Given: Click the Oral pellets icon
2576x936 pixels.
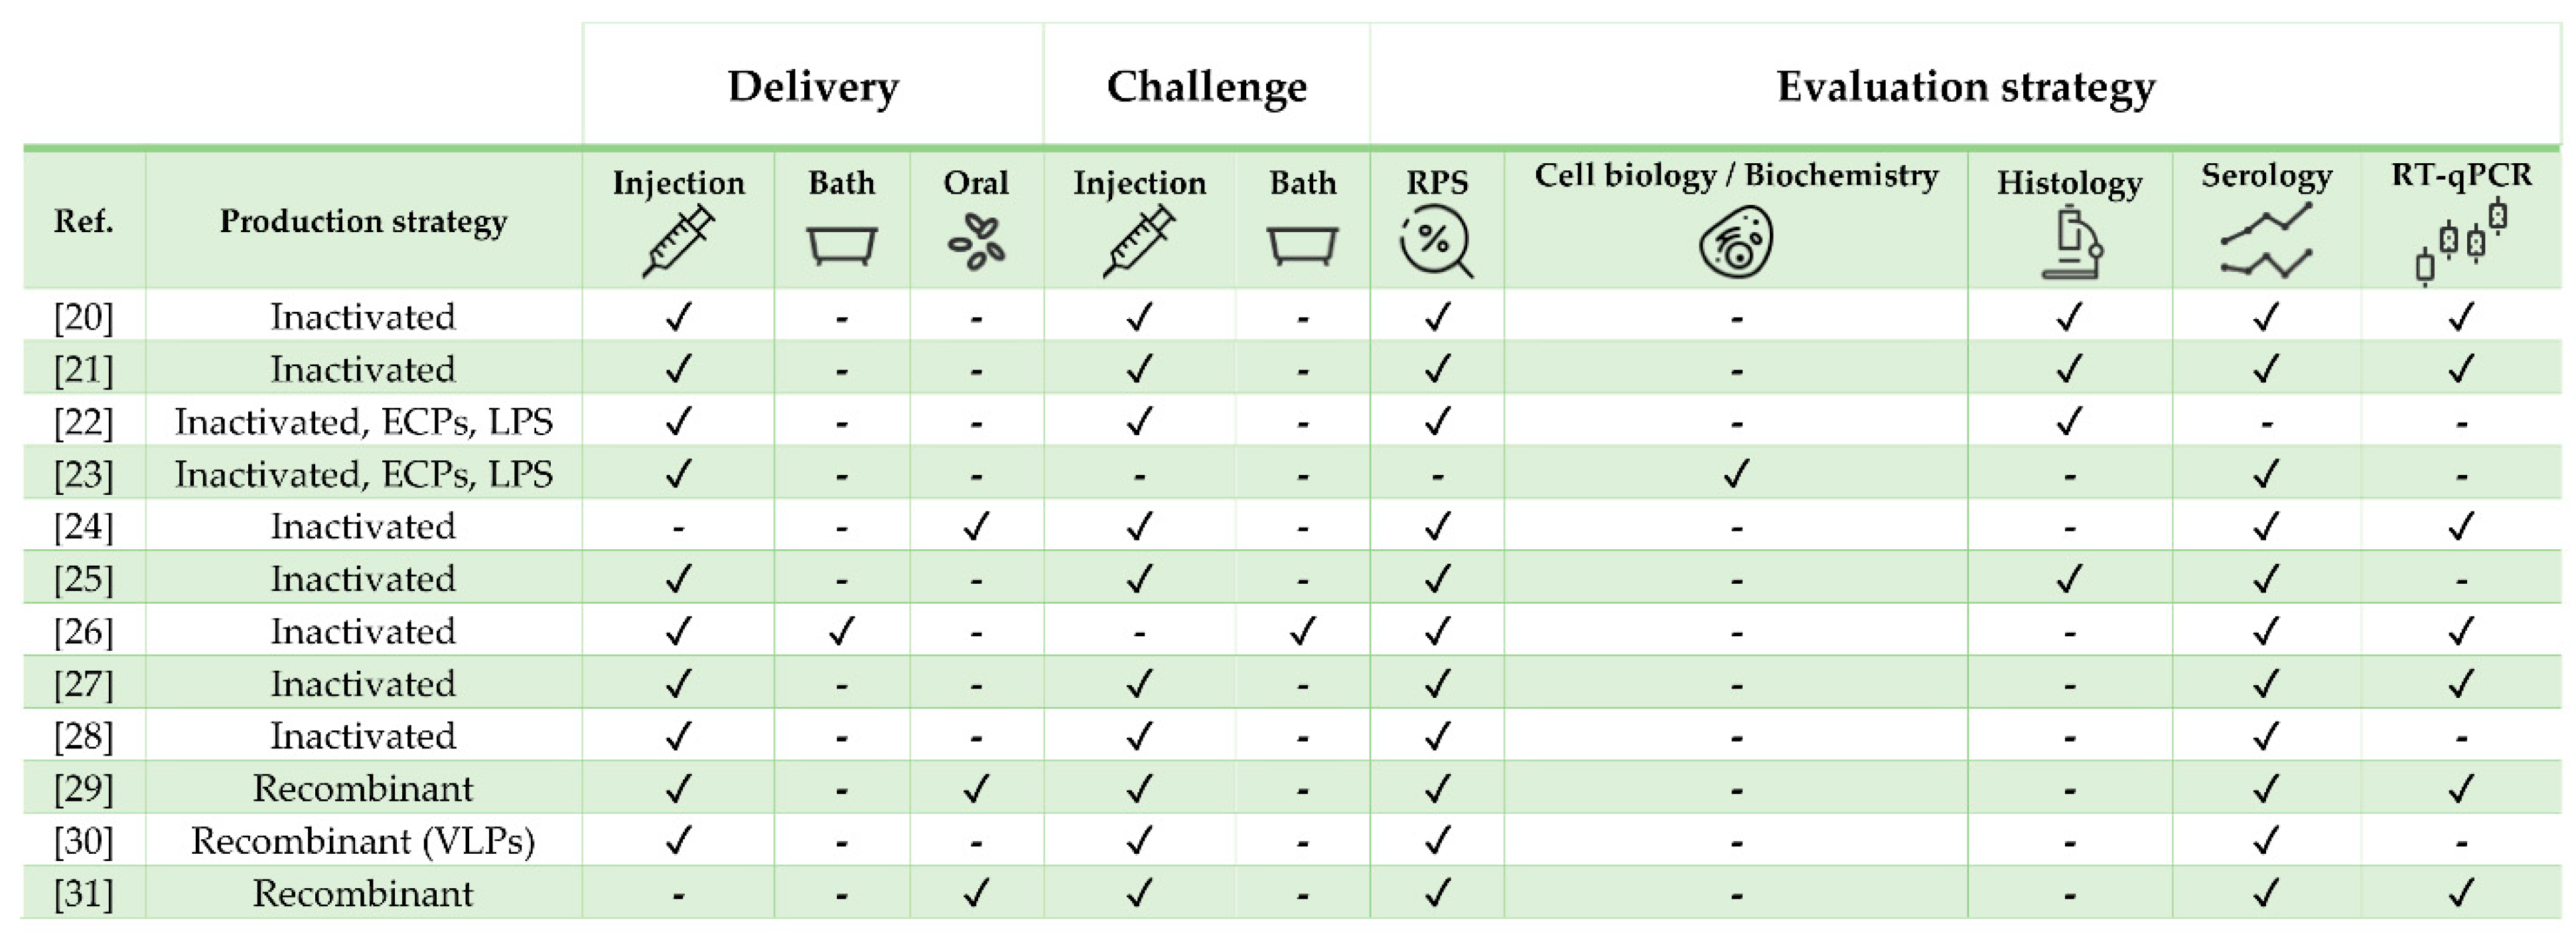Looking at the screenshot, I should (x=976, y=243).
